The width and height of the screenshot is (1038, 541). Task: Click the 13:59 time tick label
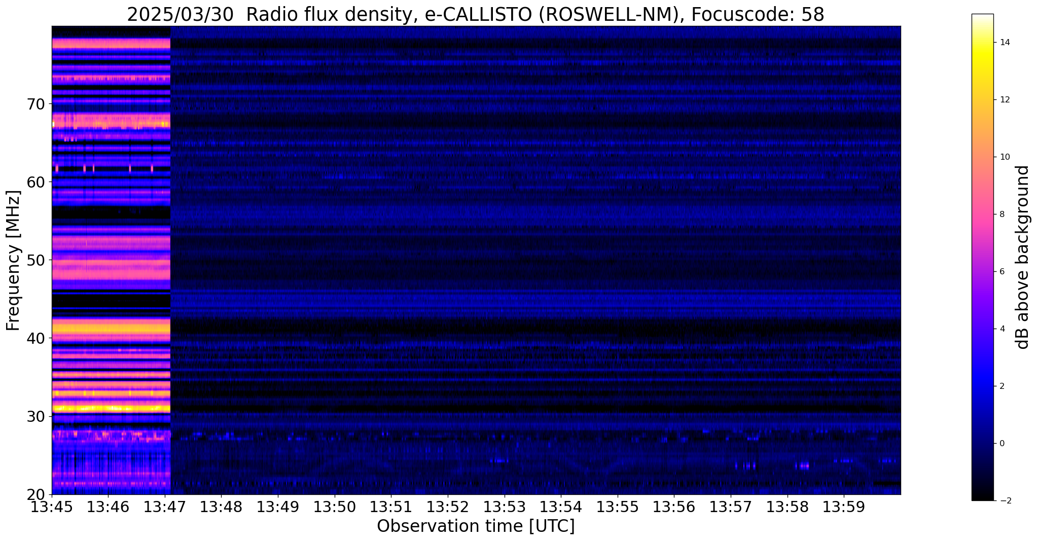(844, 507)
